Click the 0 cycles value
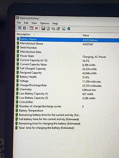Screen dimensions: 119x158 83,106
